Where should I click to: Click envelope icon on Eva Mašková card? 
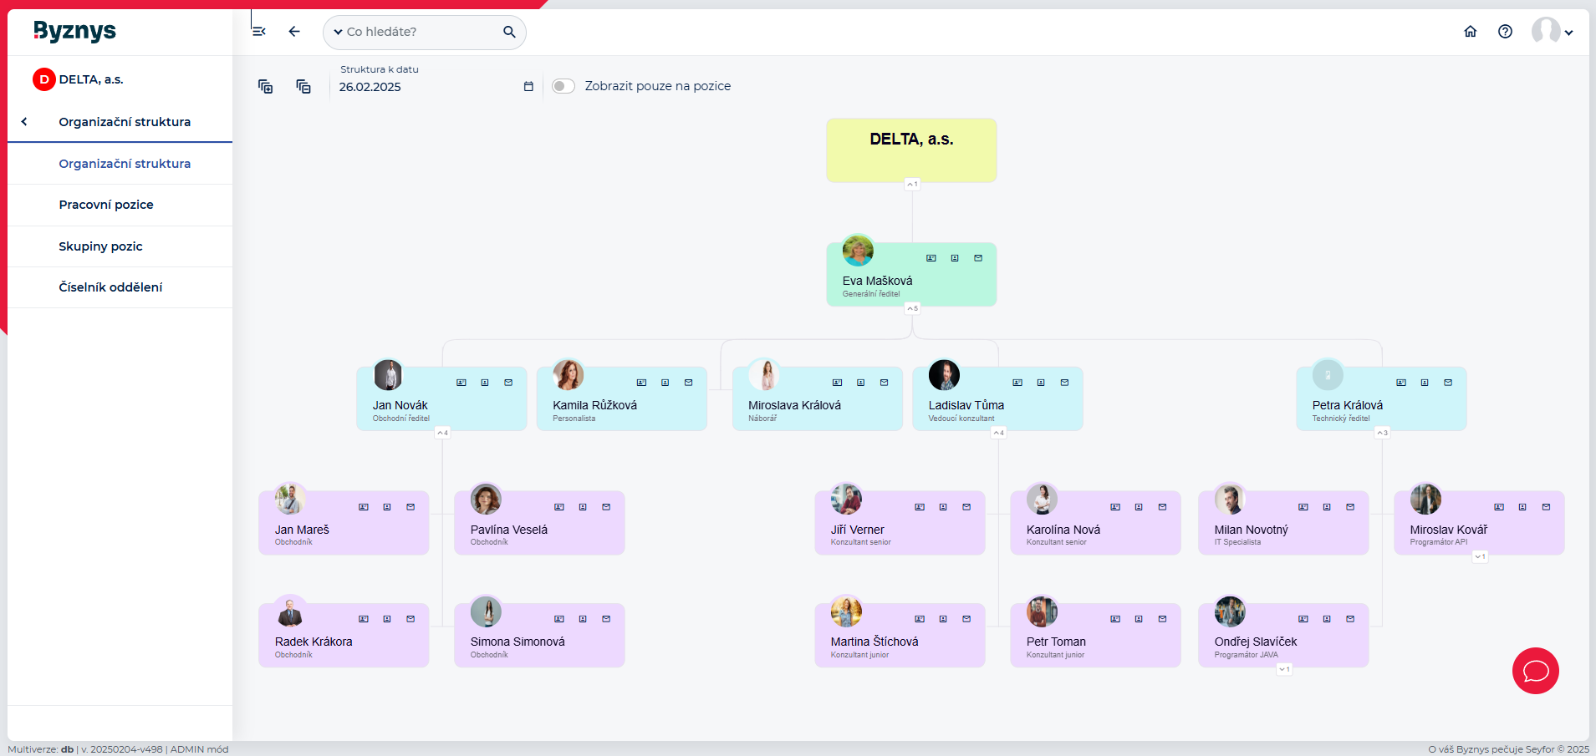[x=978, y=258]
